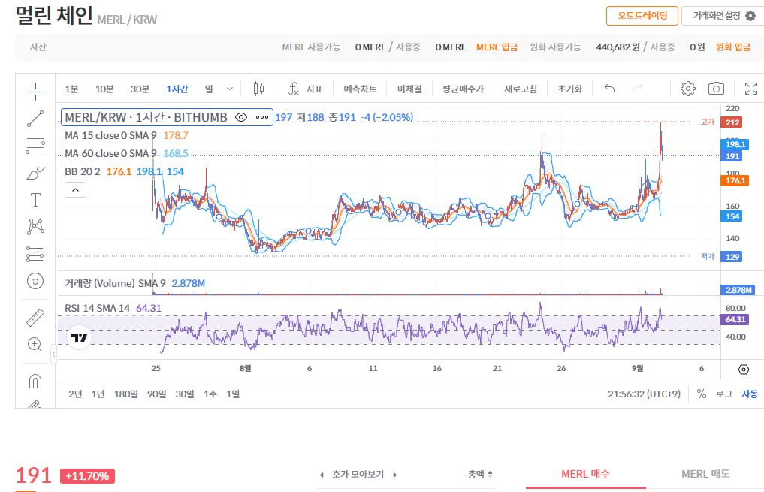The height and width of the screenshot is (492, 764).
Task: Refresh chart with 새로고침
Action: 521,89
